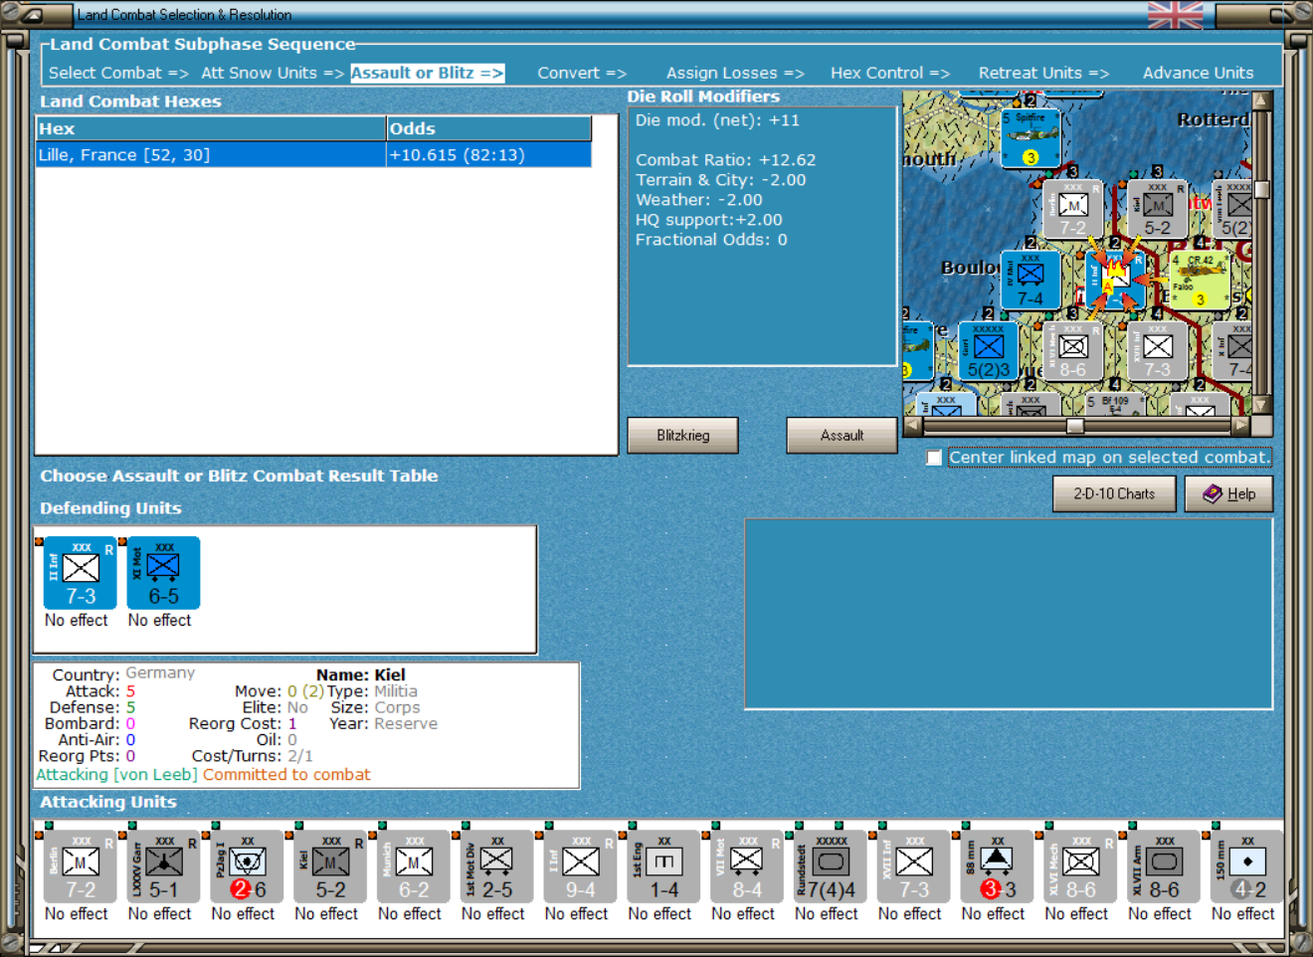Click 'Die mod. (net): +11' text

(x=717, y=120)
